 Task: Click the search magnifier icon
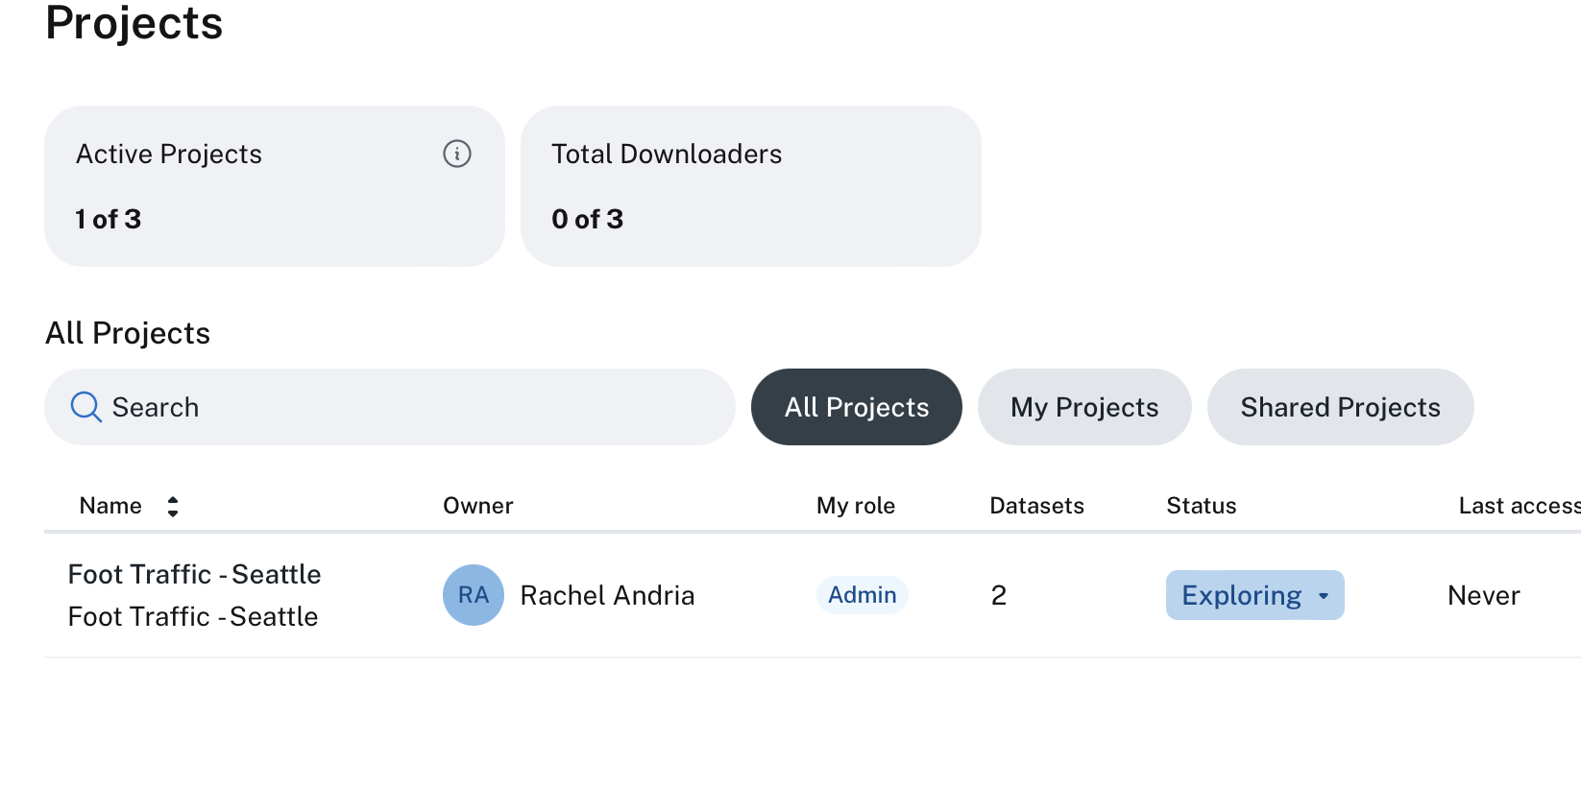click(x=85, y=407)
